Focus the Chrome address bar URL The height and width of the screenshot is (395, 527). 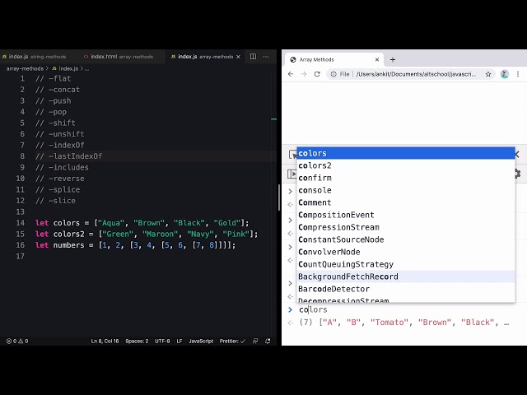click(416, 74)
